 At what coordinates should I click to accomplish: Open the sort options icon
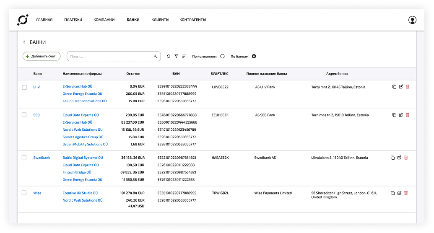184,56
